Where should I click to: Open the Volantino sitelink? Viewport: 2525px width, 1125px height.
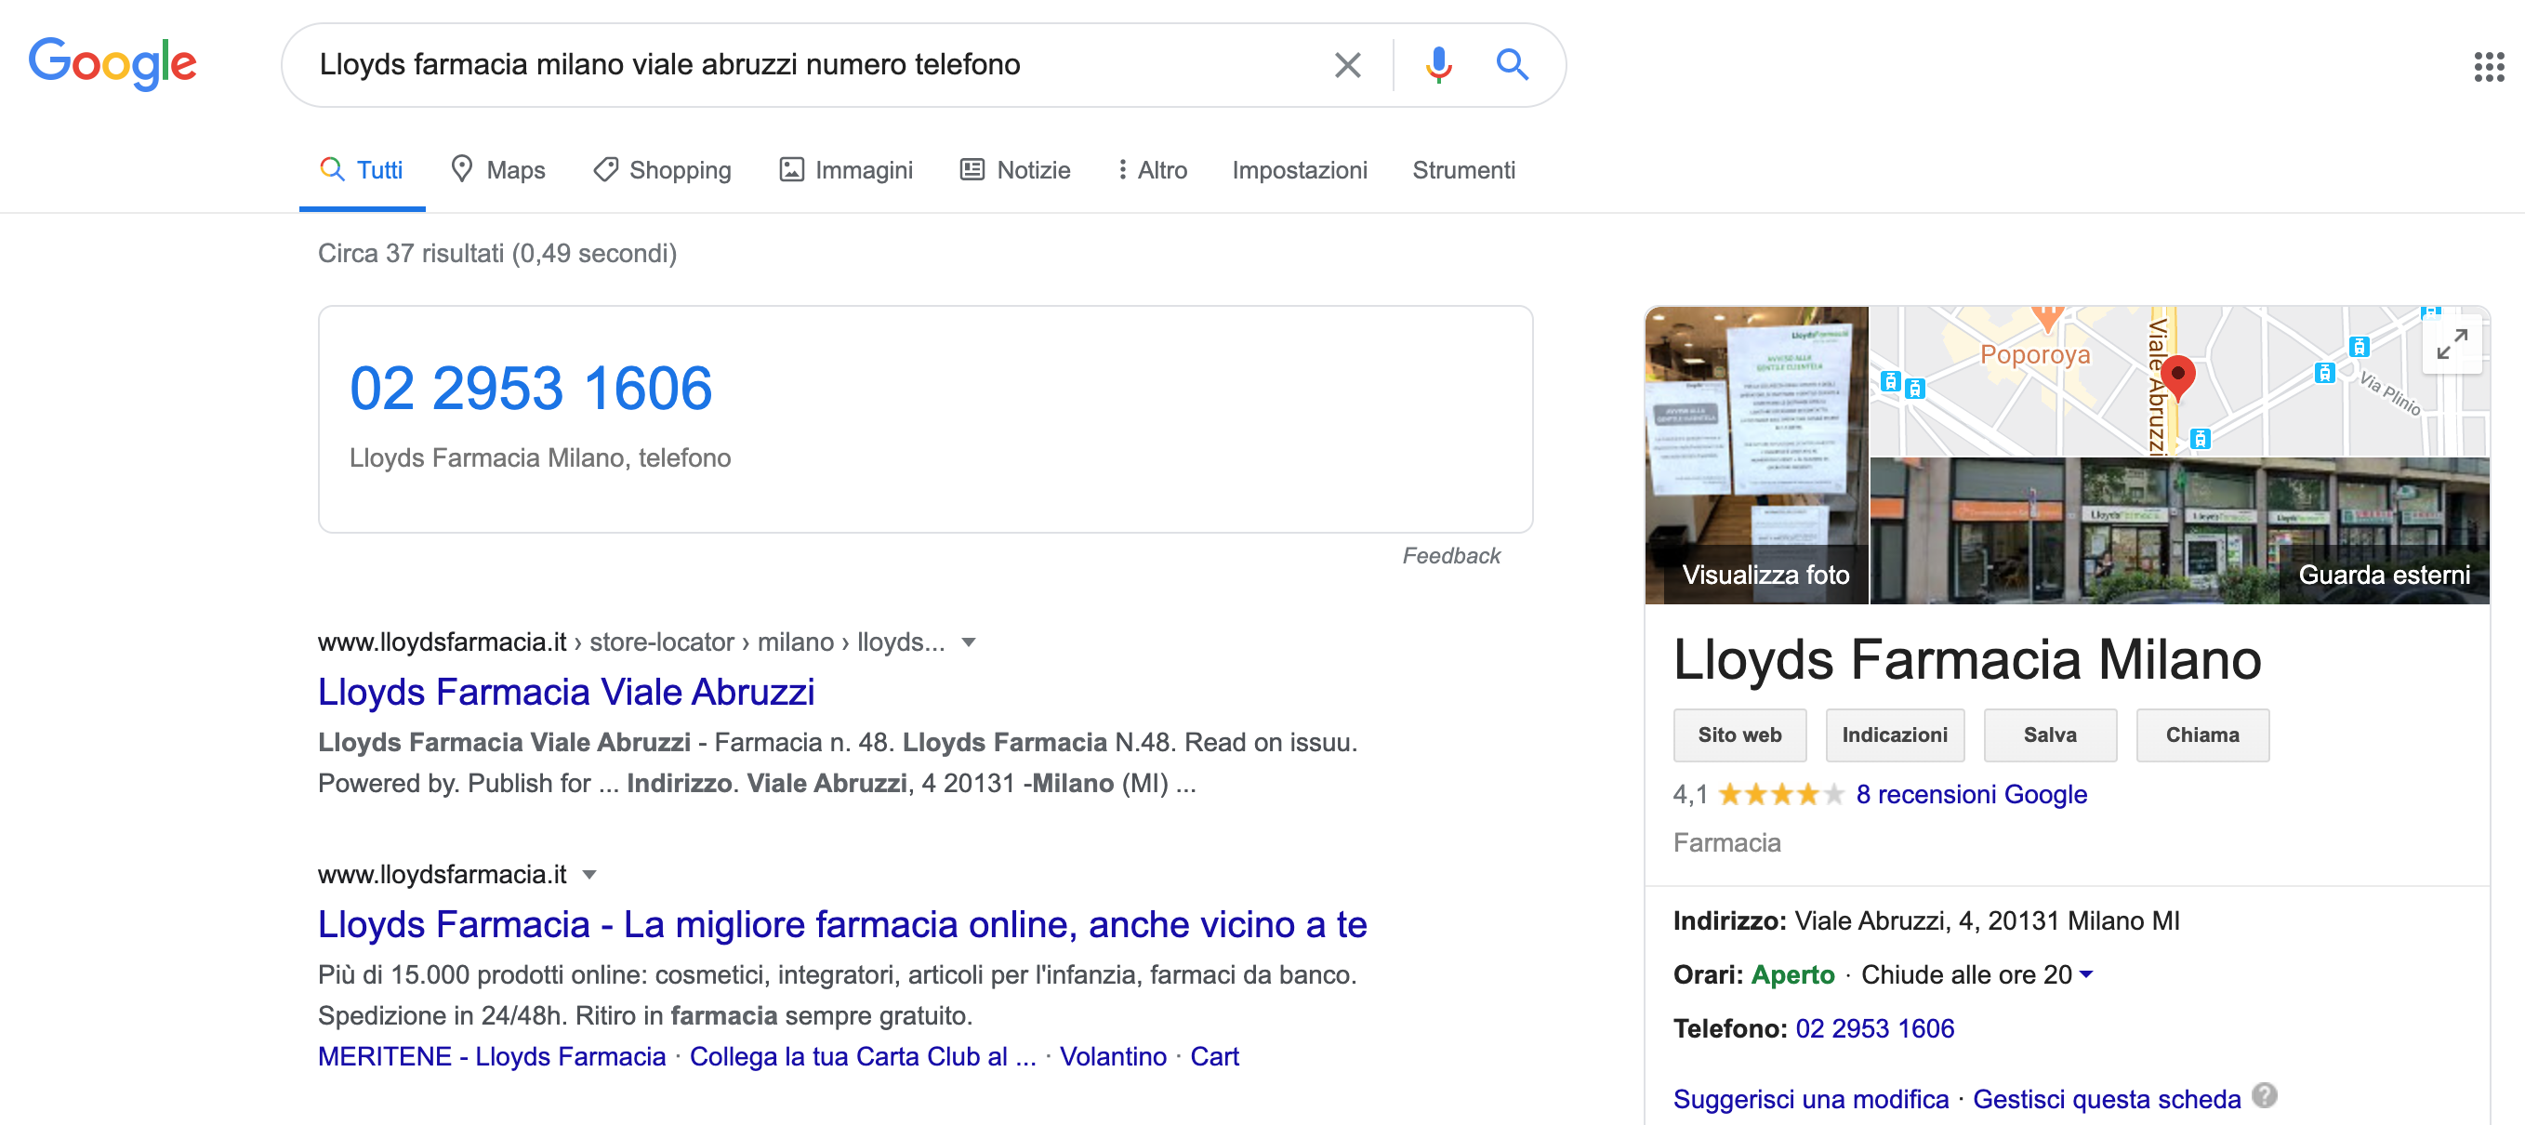[x=1113, y=1056]
